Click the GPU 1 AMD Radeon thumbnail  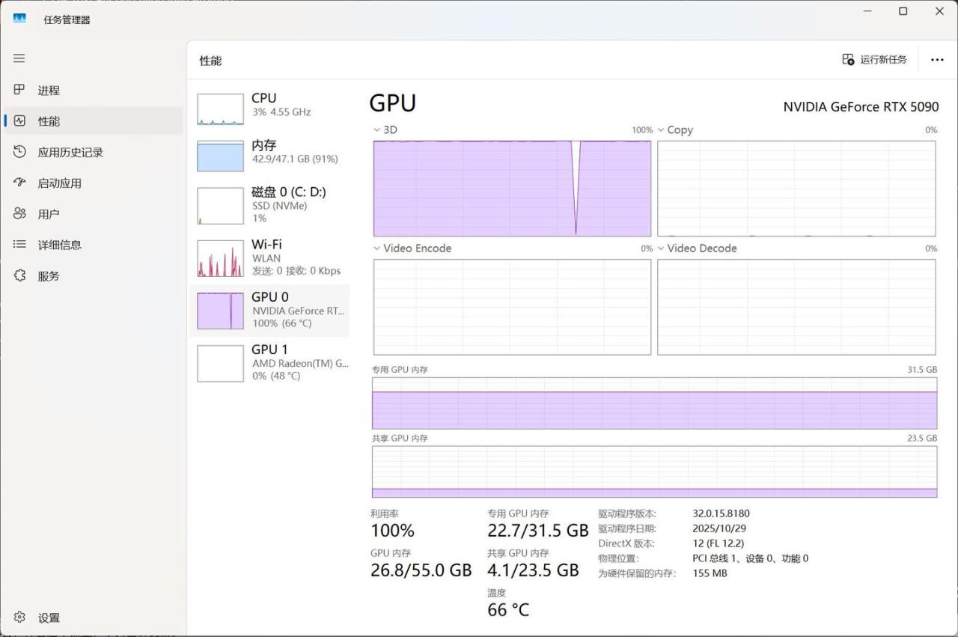coord(220,363)
